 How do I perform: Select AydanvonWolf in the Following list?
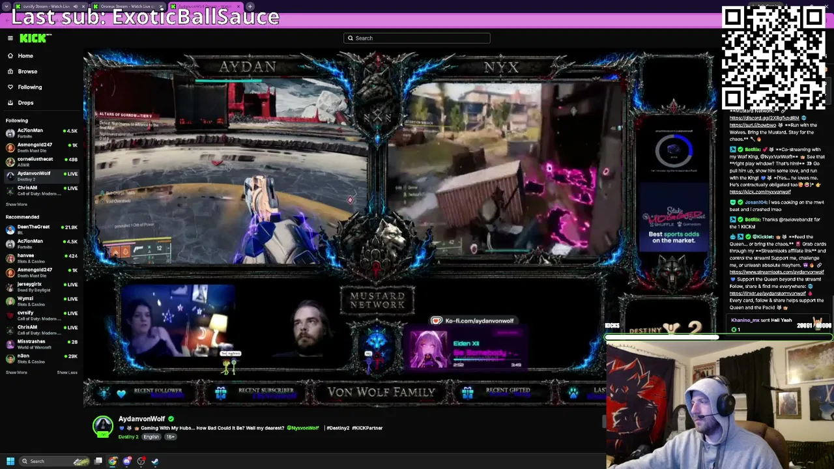pyautogui.click(x=42, y=176)
